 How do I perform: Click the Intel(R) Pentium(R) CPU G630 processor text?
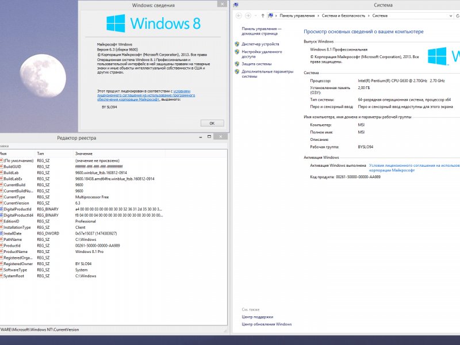click(x=401, y=80)
